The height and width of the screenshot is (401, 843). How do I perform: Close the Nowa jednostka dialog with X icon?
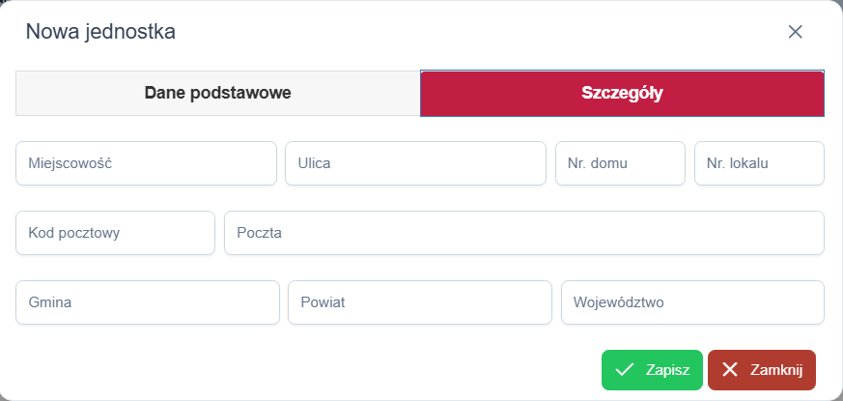tap(795, 32)
